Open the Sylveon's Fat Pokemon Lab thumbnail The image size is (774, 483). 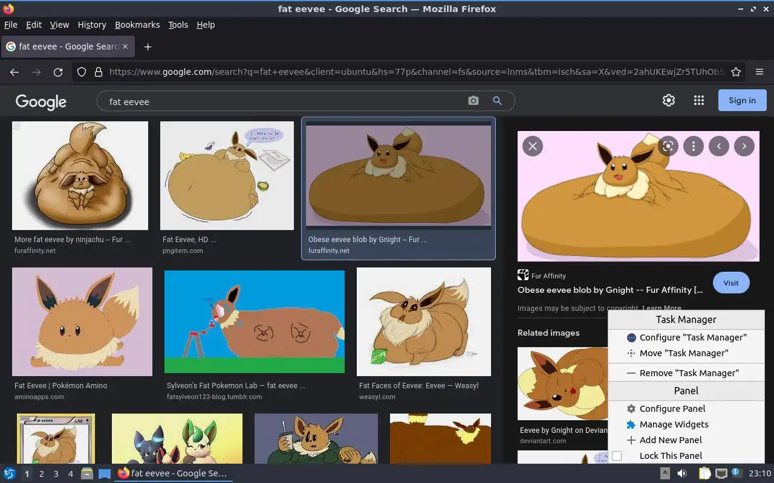click(255, 322)
